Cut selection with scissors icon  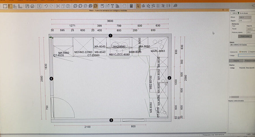pos(58,6)
